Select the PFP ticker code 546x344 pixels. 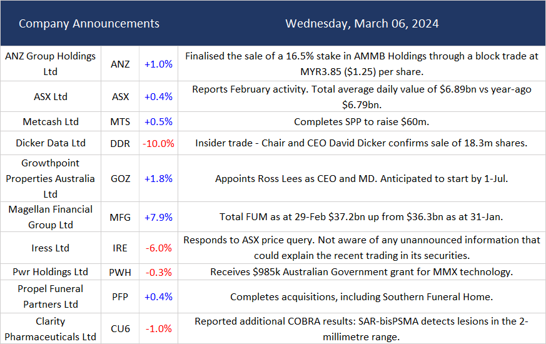click(x=120, y=296)
